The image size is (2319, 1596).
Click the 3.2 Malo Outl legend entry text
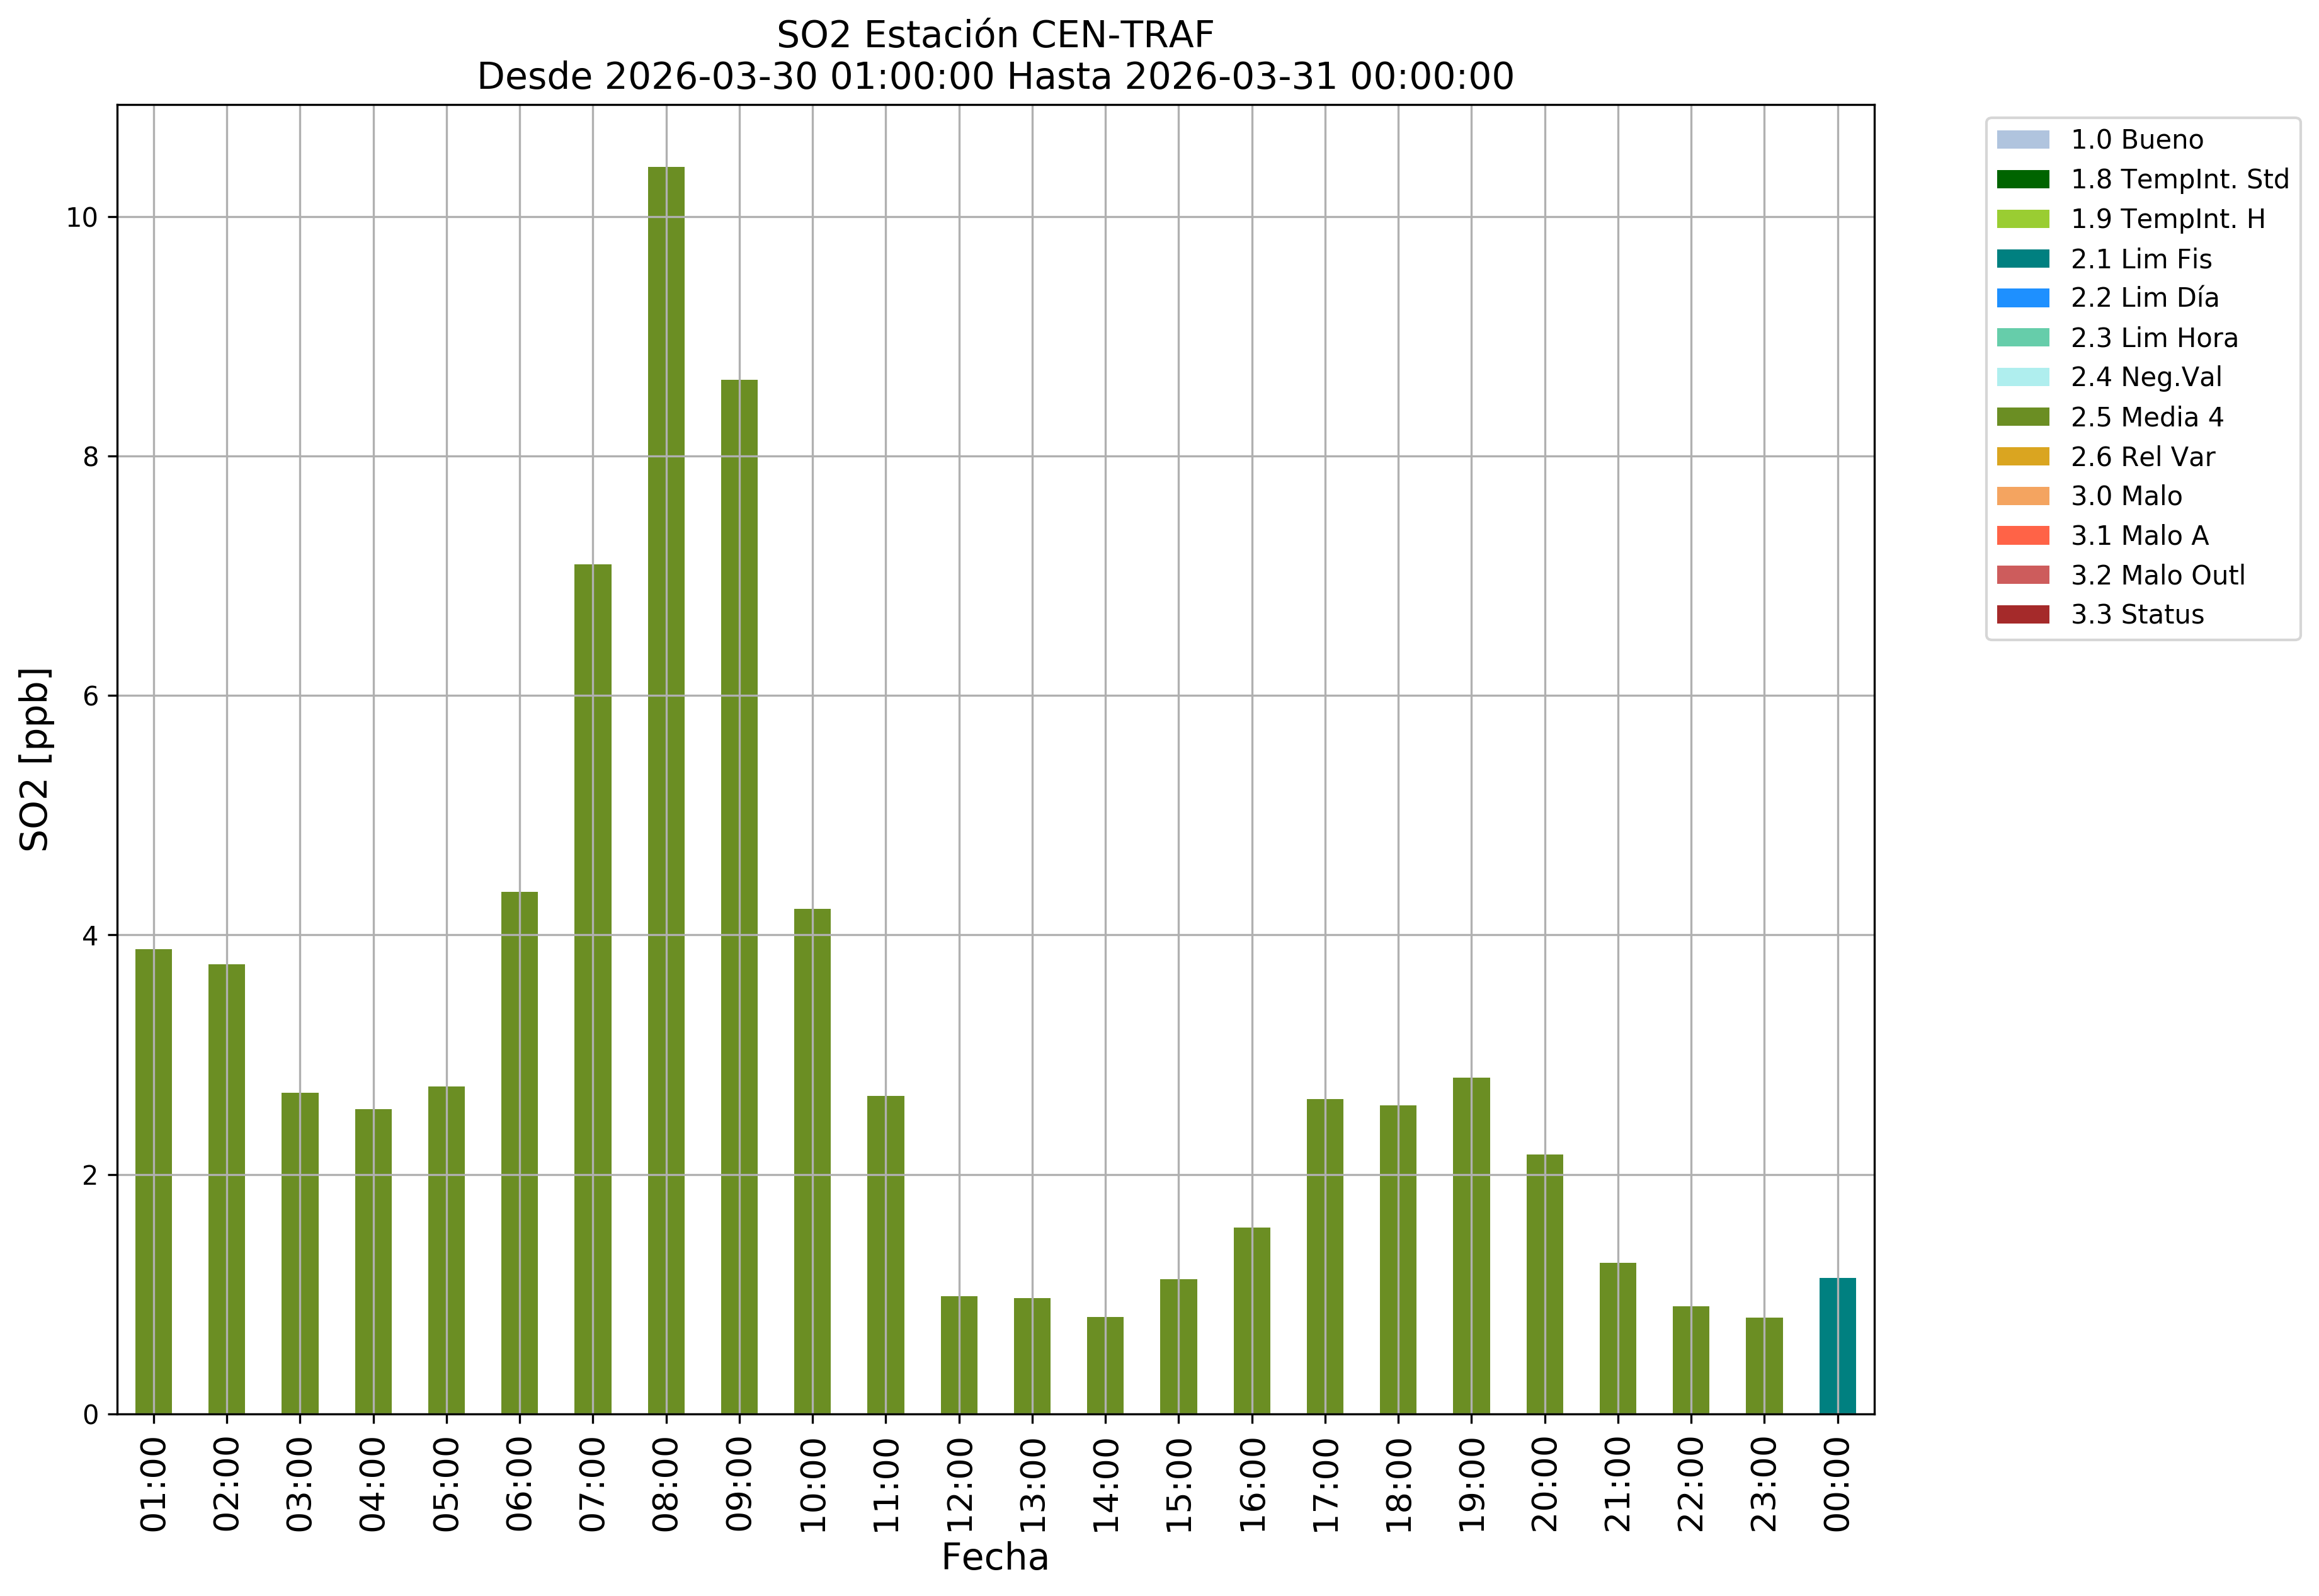click(2157, 575)
